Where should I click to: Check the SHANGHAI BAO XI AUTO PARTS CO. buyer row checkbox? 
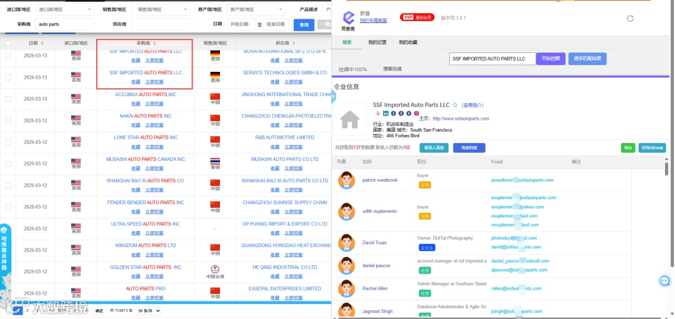click(x=8, y=185)
